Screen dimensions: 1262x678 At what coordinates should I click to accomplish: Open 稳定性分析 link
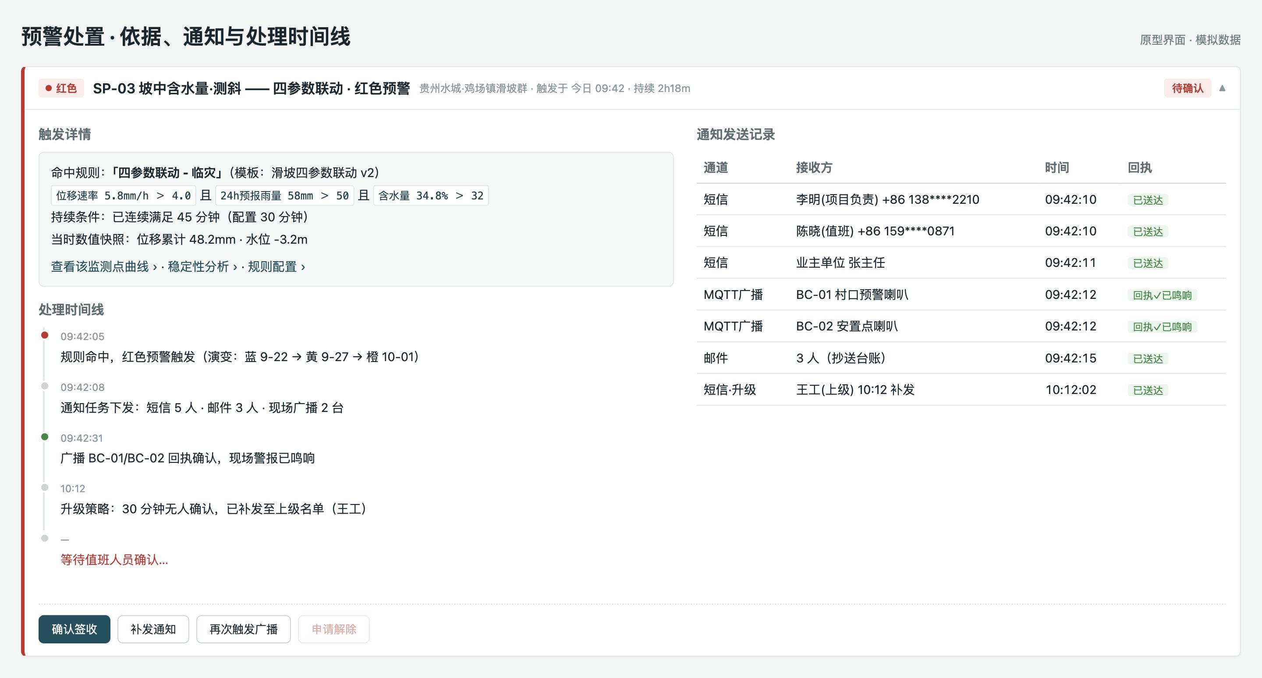point(202,266)
